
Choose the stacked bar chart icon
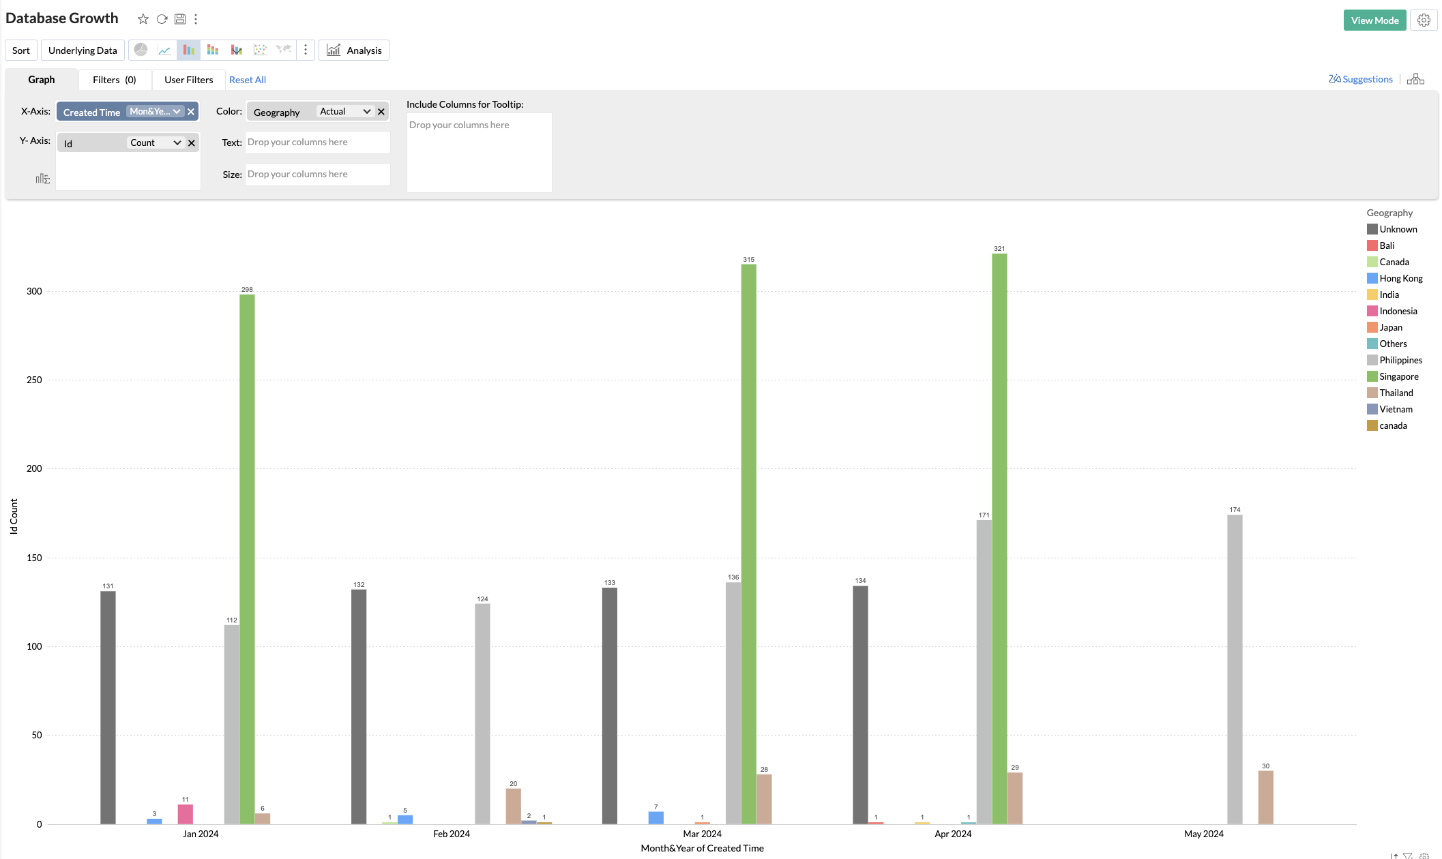pos(213,50)
